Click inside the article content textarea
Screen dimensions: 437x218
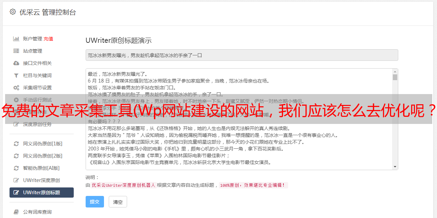(x=239, y=119)
